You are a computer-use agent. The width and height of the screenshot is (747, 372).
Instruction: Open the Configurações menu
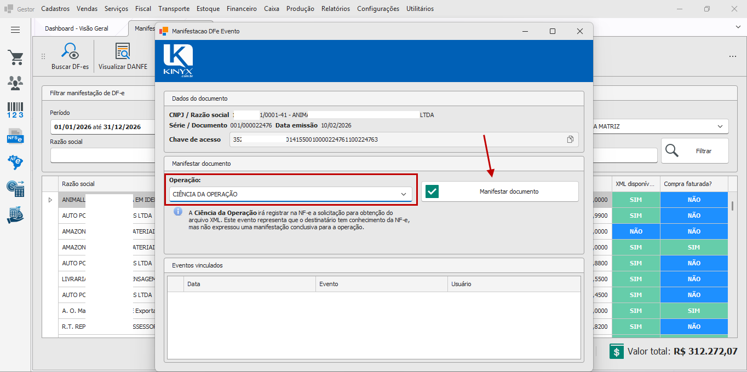click(378, 9)
